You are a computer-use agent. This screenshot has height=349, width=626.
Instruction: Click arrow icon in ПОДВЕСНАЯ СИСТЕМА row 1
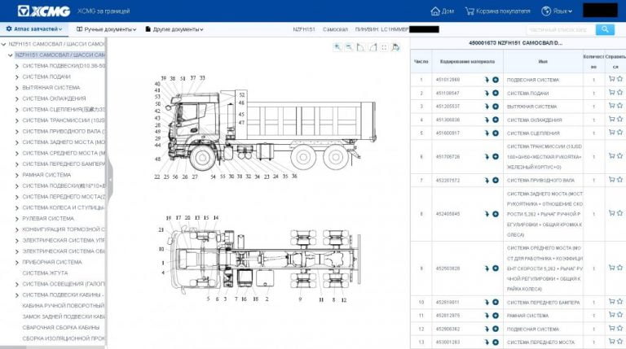487,80
